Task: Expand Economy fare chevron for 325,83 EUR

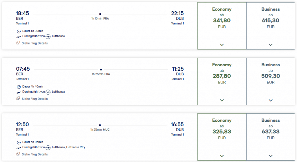Action: pos(222,156)
